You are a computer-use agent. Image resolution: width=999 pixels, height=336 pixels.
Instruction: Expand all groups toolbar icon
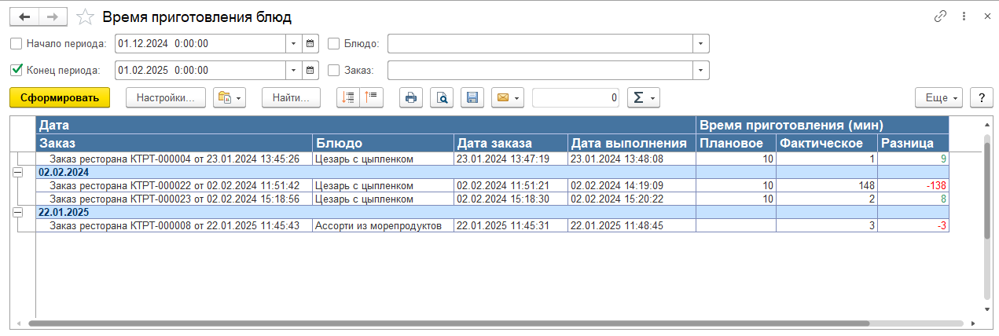(348, 97)
